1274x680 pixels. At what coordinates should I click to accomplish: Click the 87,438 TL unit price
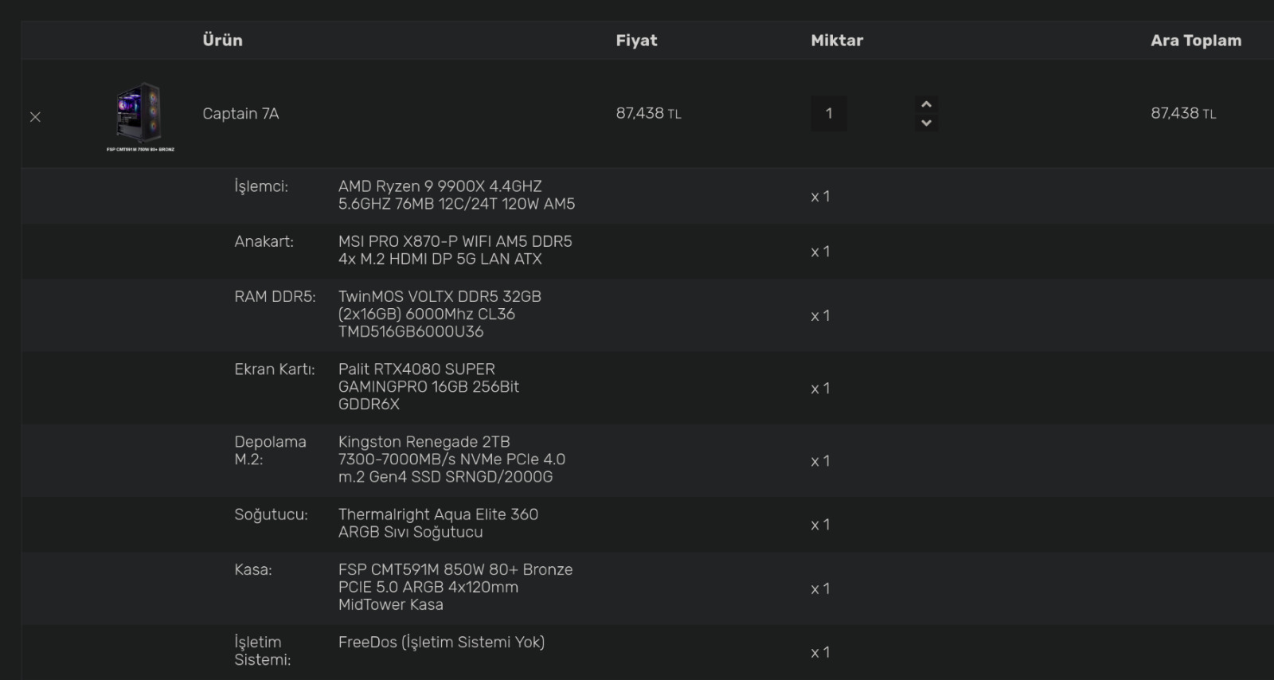(648, 114)
